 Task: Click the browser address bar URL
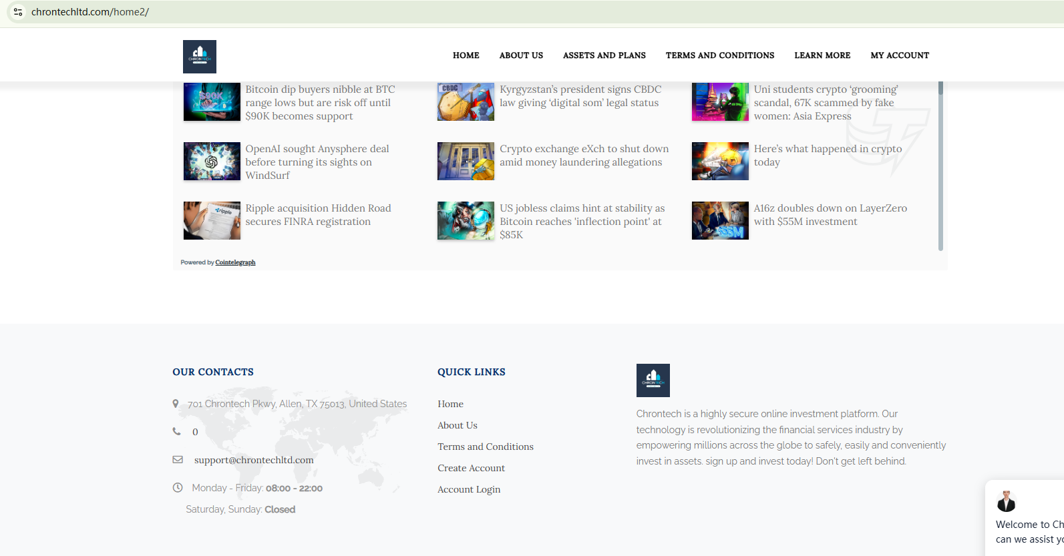[90, 12]
